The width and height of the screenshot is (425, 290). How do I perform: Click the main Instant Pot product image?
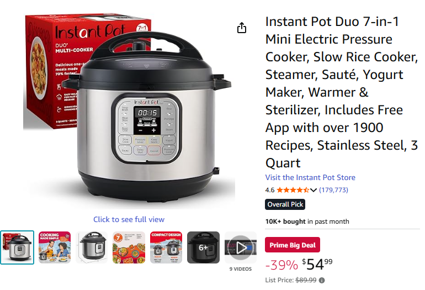(129, 110)
